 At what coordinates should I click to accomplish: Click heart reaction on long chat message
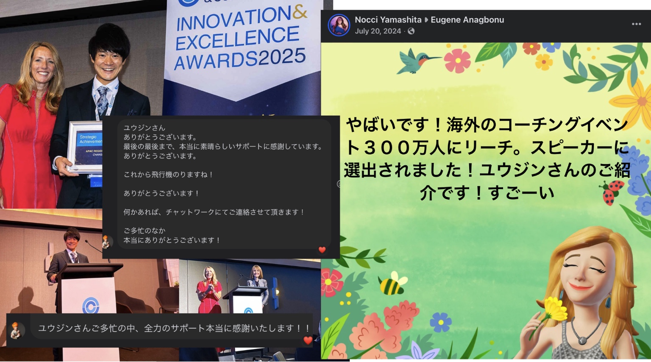[322, 250]
